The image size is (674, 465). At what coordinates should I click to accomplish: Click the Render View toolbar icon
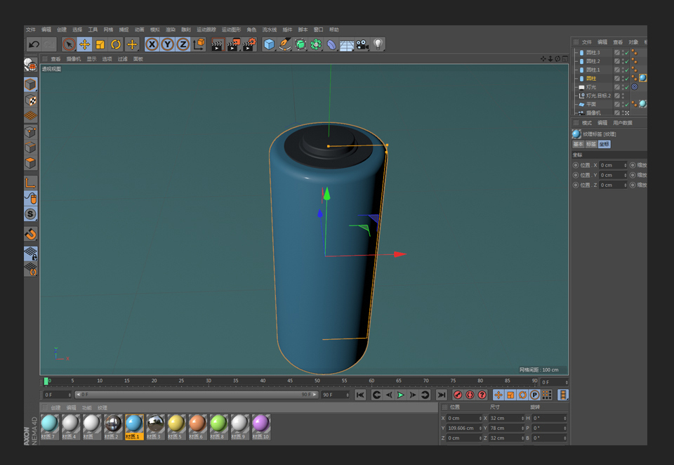pyautogui.click(x=218, y=45)
